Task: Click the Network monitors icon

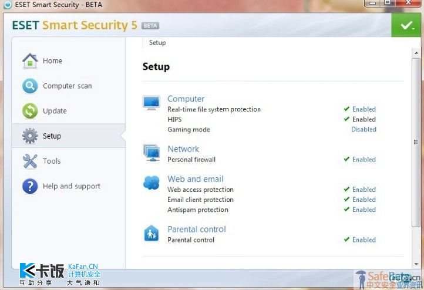Action: pyautogui.click(x=152, y=153)
